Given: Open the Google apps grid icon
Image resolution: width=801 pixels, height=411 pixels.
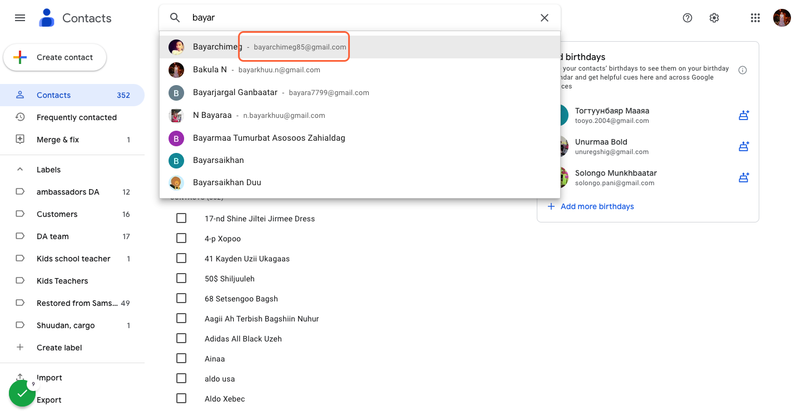Looking at the screenshot, I should (x=755, y=18).
